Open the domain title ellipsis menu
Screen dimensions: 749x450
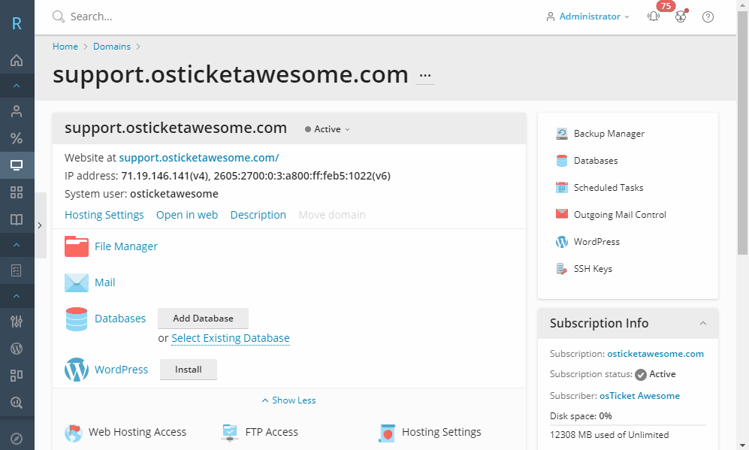tap(425, 75)
